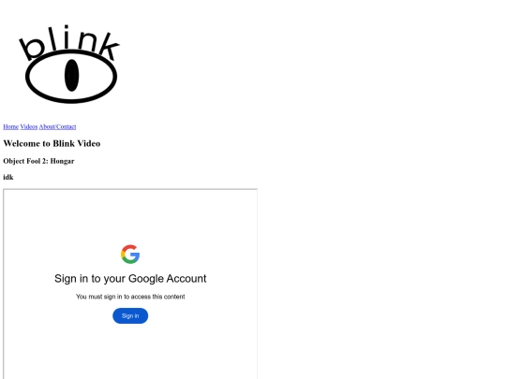Click empty area inside embedded video frame above Google logo
The image size is (506, 379).
[x=130, y=216]
